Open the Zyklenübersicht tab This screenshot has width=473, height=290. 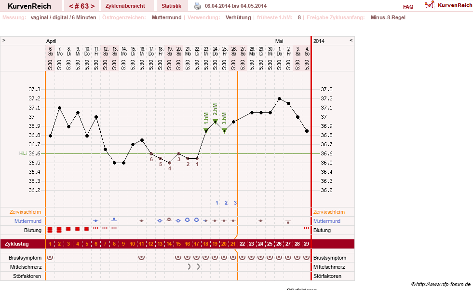125,6
